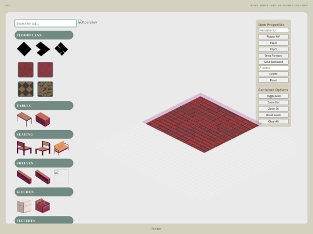The height and width of the screenshot is (234, 313).
Task: Click the Zoom Out button
Action: [x=273, y=102]
